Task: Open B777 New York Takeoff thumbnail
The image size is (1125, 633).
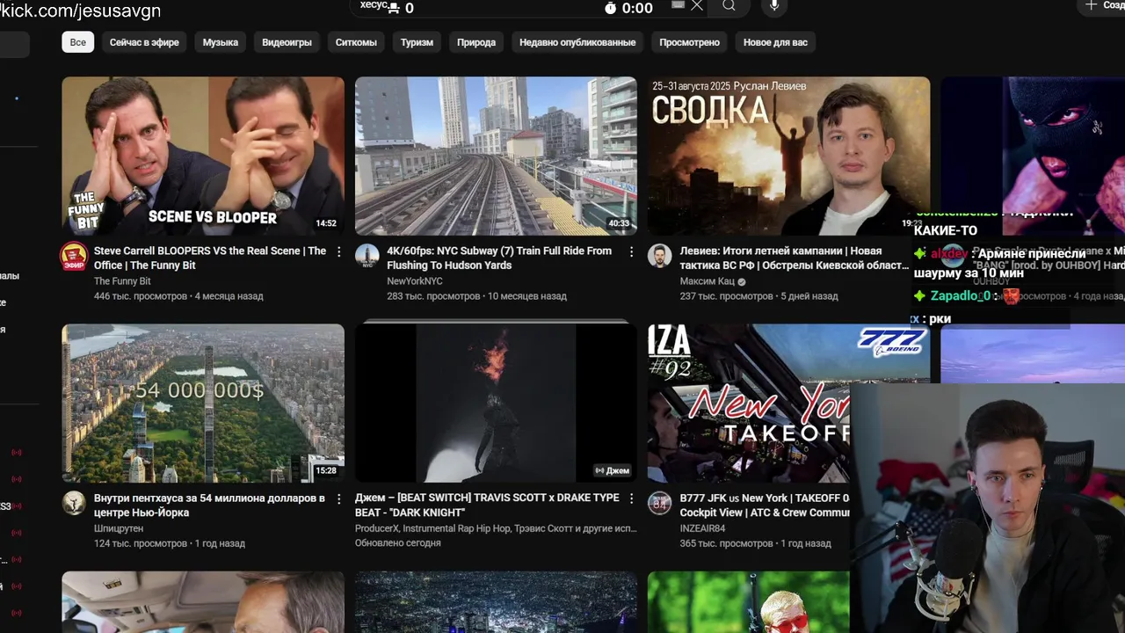Action: tap(749, 403)
